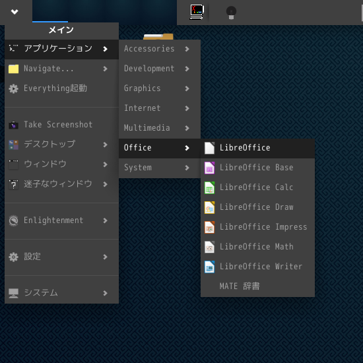Start LibreOffice Impress presentation icon
The width and height of the screenshot is (363, 363).
click(x=209, y=227)
